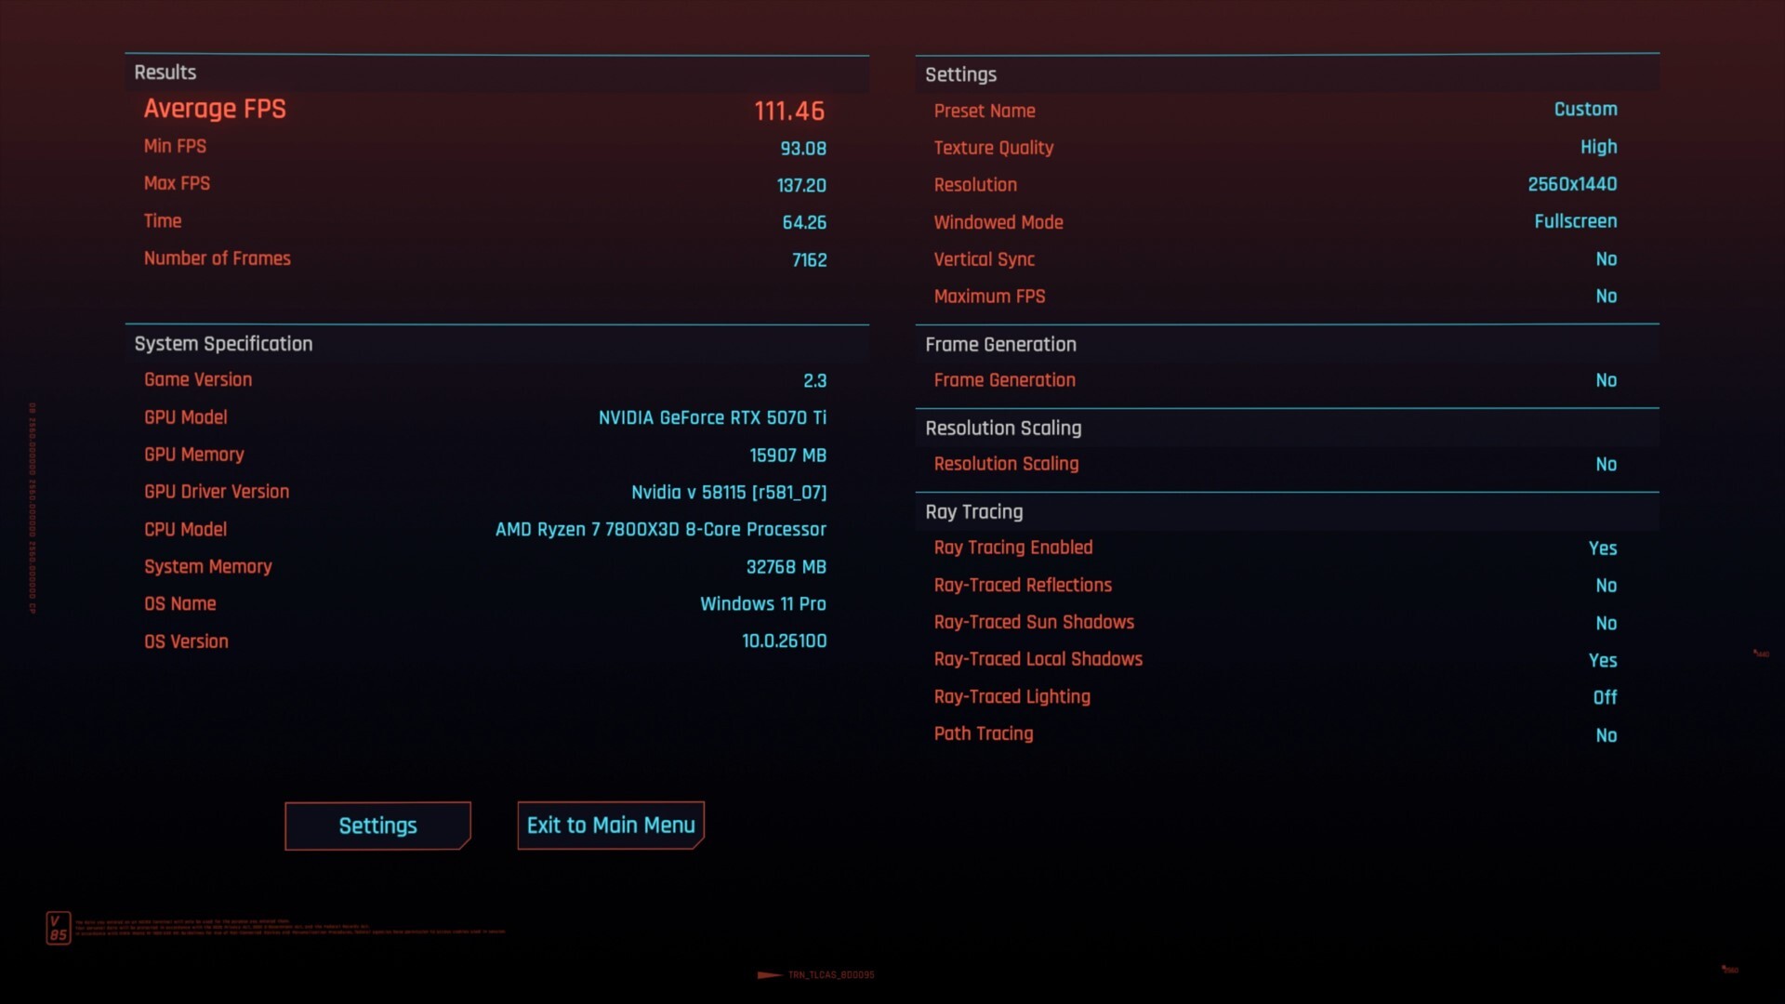Click the GPU Driver Version label

216,492
